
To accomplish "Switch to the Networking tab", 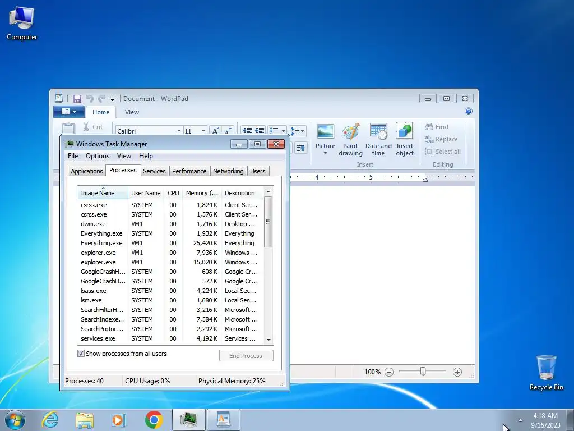I will pyautogui.click(x=228, y=171).
